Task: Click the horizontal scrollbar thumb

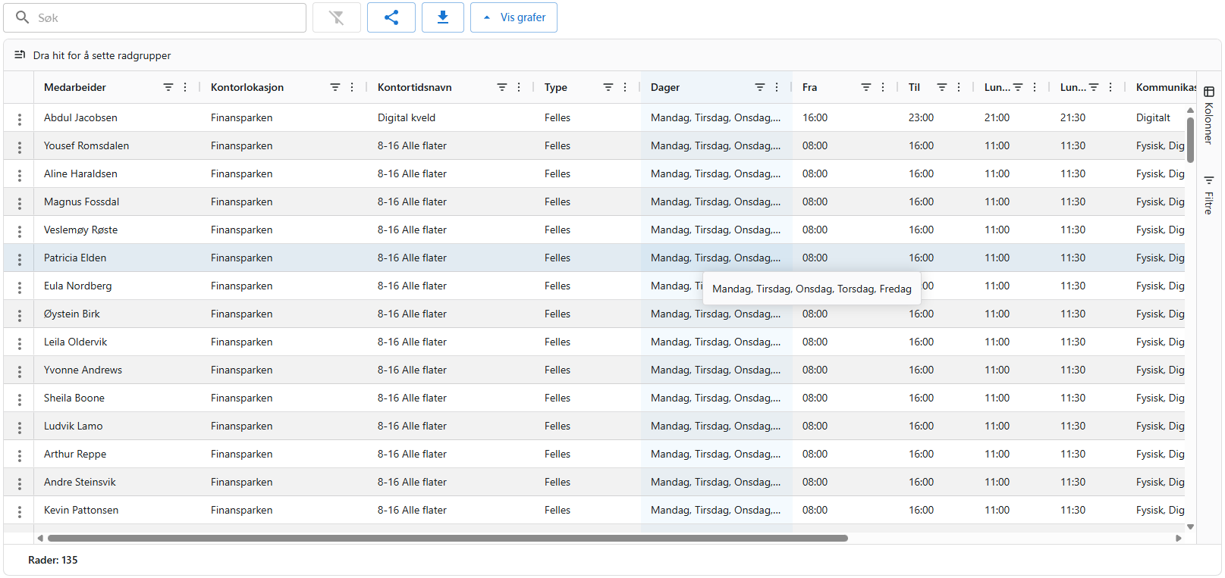Action: coord(448,539)
